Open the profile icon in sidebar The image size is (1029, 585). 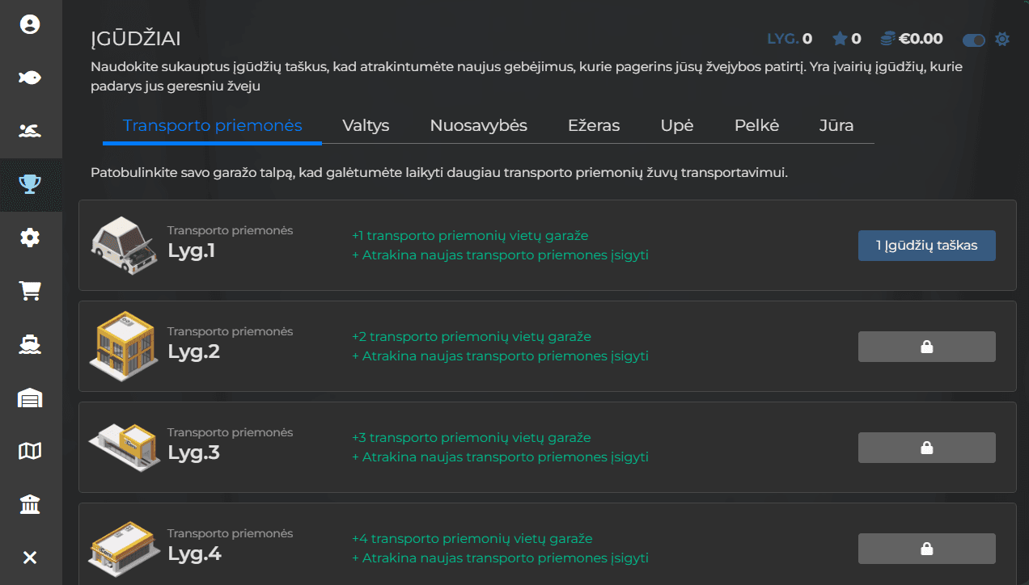click(30, 25)
